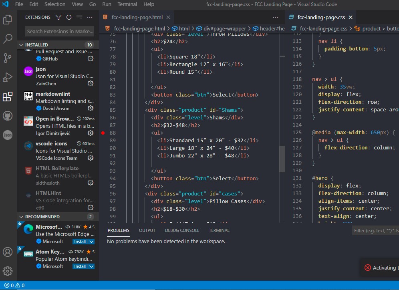Viewport: 399px width, 290px height.
Task: Install the Atom Keymap extension
Action: click(x=80, y=266)
